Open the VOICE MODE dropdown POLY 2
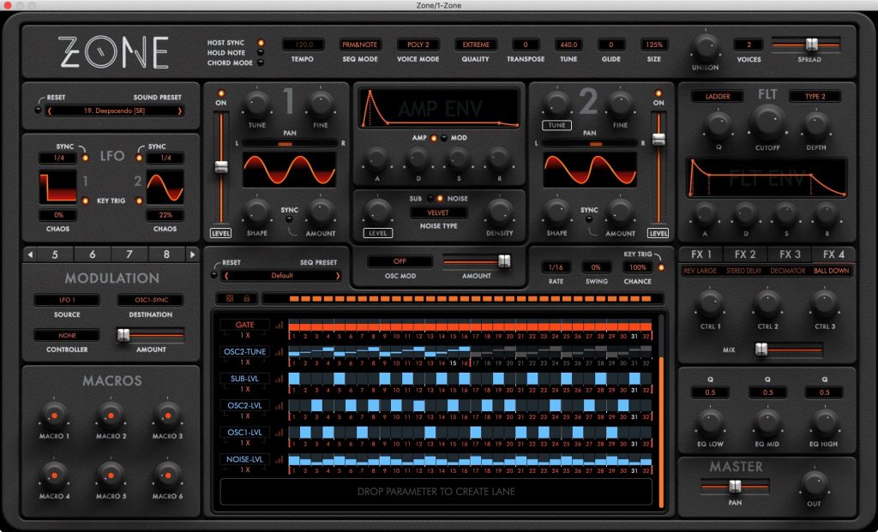The height and width of the screenshot is (532, 878). click(418, 45)
